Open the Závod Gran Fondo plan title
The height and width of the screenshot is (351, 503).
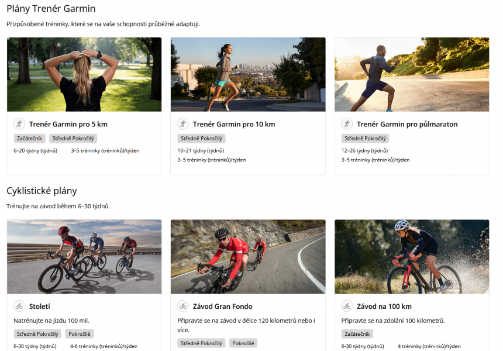click(222, 307)
